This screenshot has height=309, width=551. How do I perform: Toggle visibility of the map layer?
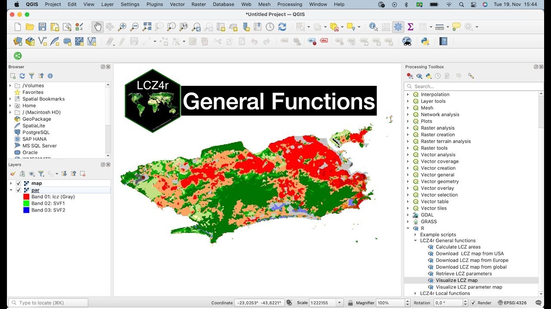click(18, 183)
